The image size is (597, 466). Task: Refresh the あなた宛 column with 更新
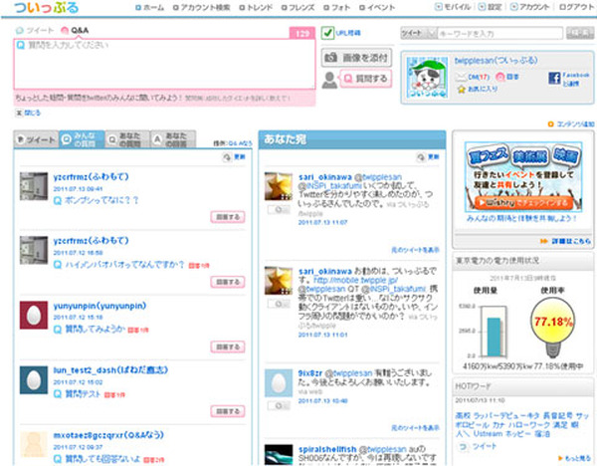[x=428, y=156]
